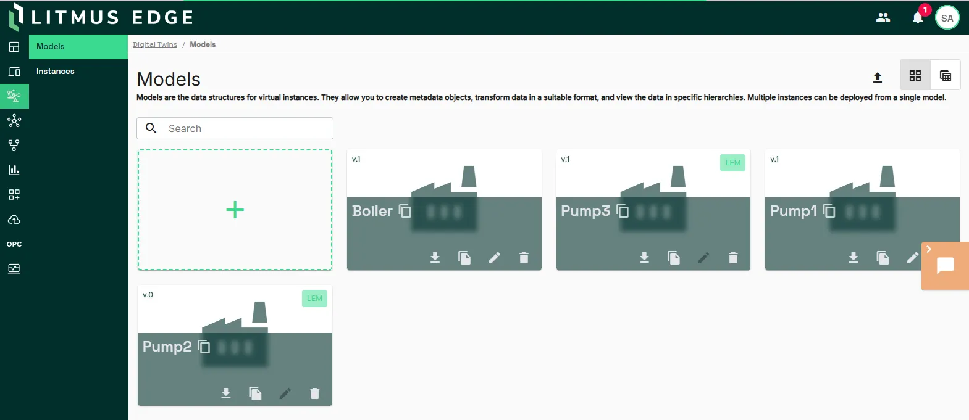Delete the Pump2 model
This screenshot has width=969, height=420.
click(314, 393)
